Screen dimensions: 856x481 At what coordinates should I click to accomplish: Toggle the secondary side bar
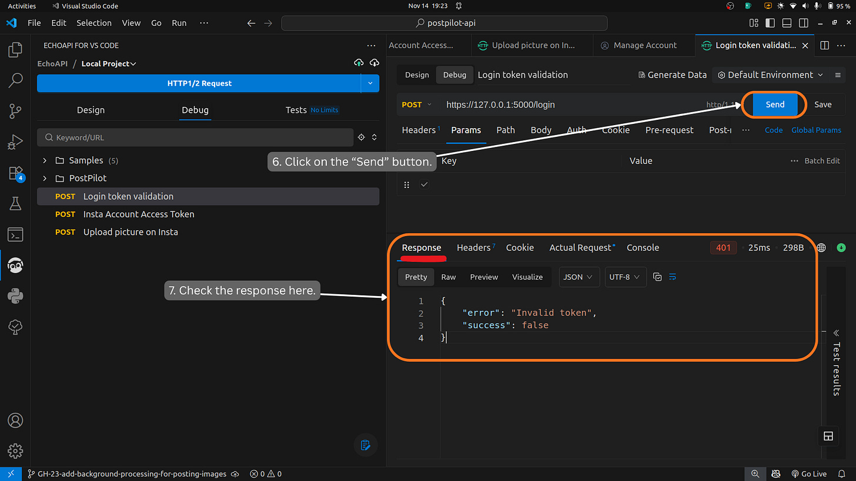803,23
